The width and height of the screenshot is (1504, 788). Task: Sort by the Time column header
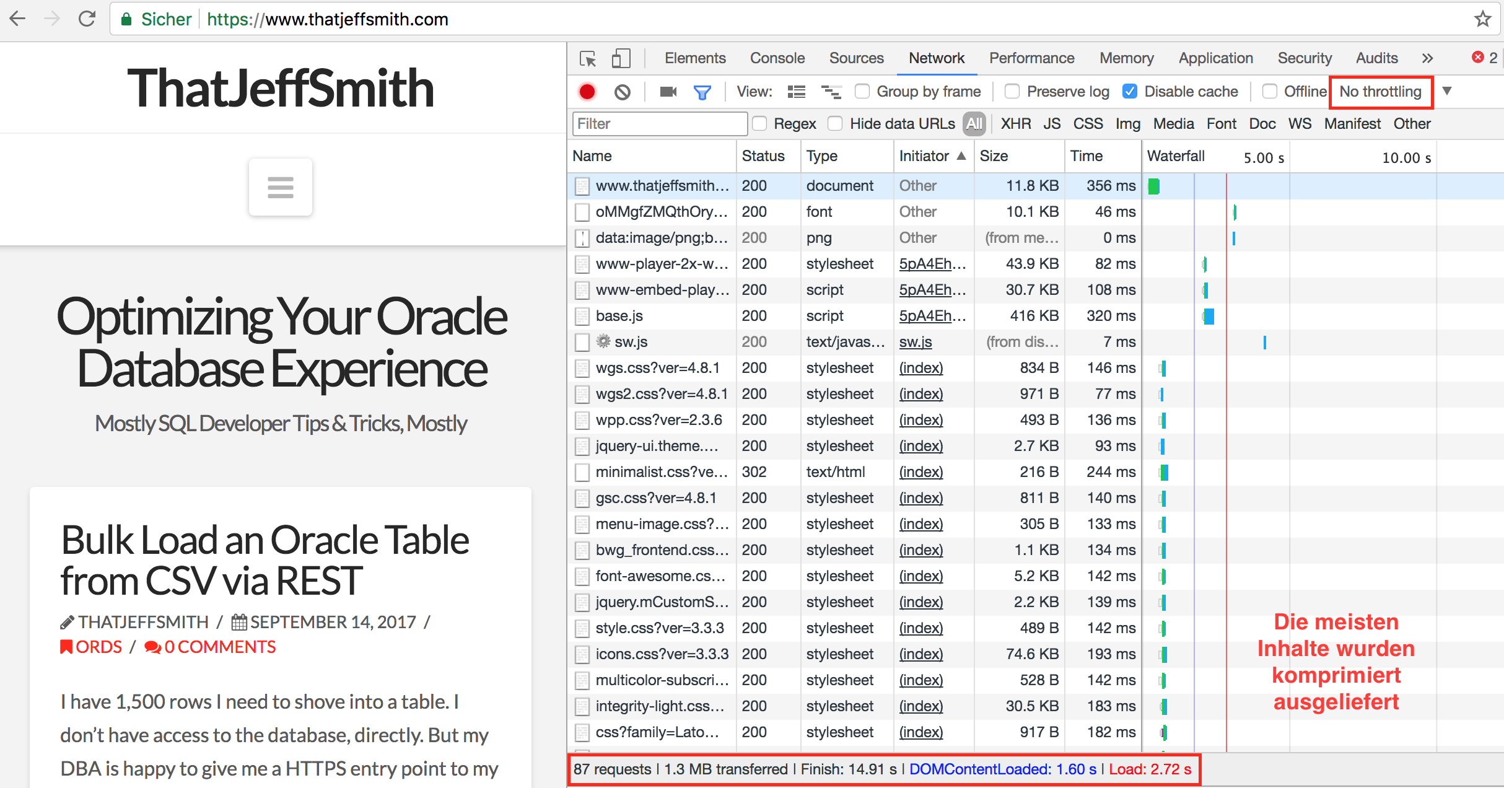[x=1103, y=156]
